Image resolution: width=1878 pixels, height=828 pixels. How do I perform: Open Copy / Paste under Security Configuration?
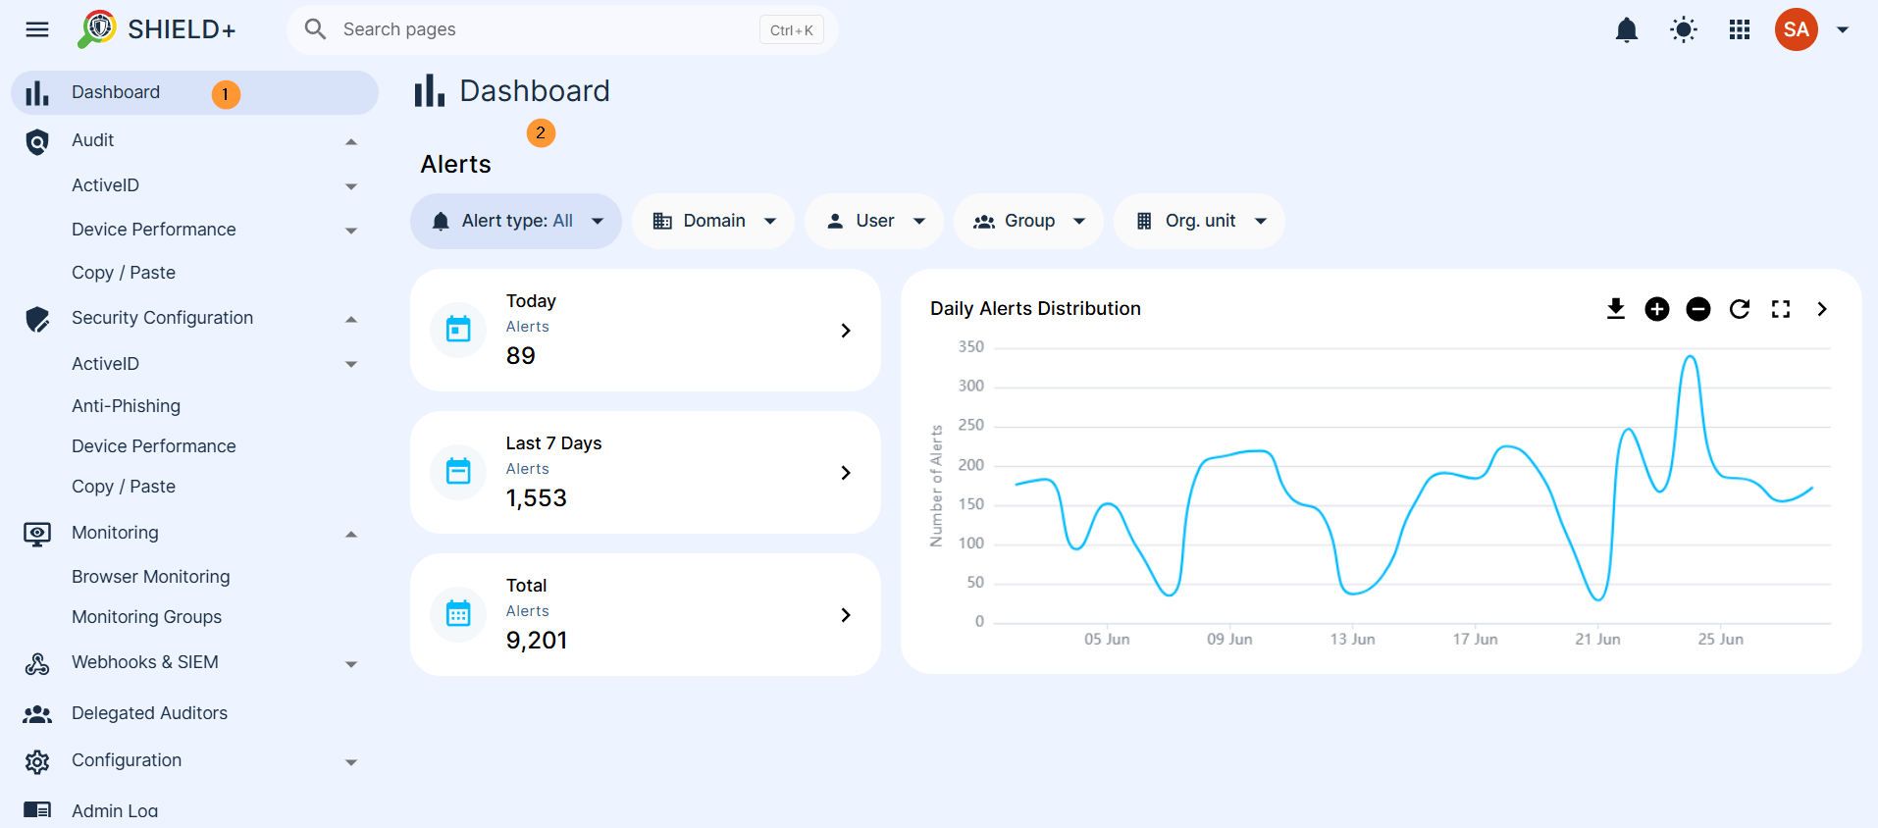pos(124,487)
